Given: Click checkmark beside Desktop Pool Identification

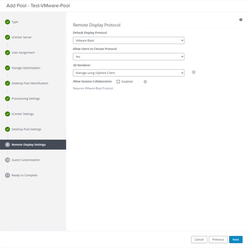Looking at the screenshot, I should (x=8, y=83).
